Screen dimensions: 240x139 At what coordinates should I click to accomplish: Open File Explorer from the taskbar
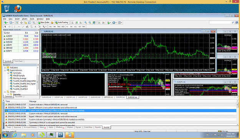pos(23,135)
